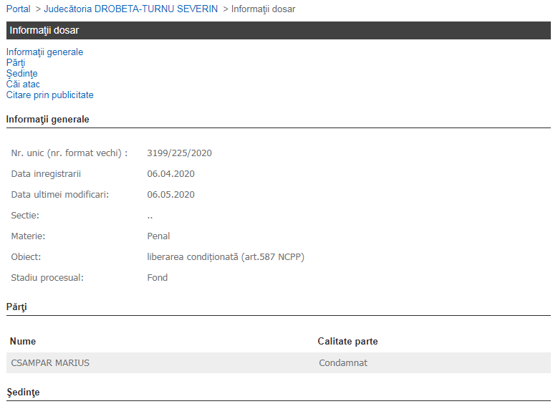Click the Condamnat cell in parties table
This screenshot has height=409, width=558.
(342, 363)
